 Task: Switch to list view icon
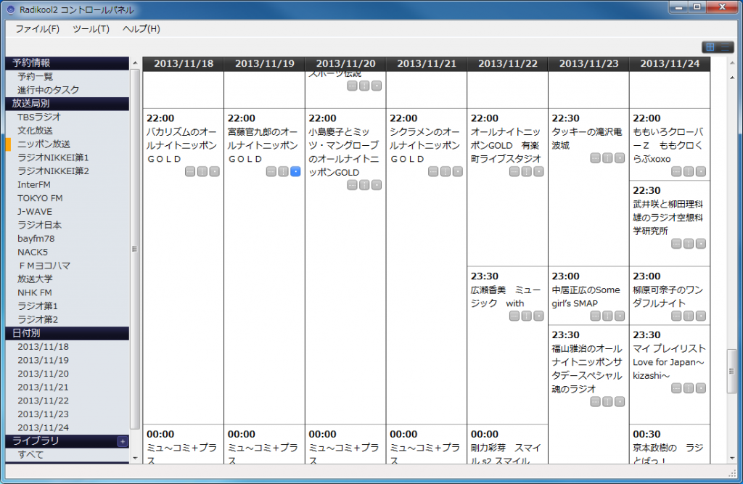726,47
